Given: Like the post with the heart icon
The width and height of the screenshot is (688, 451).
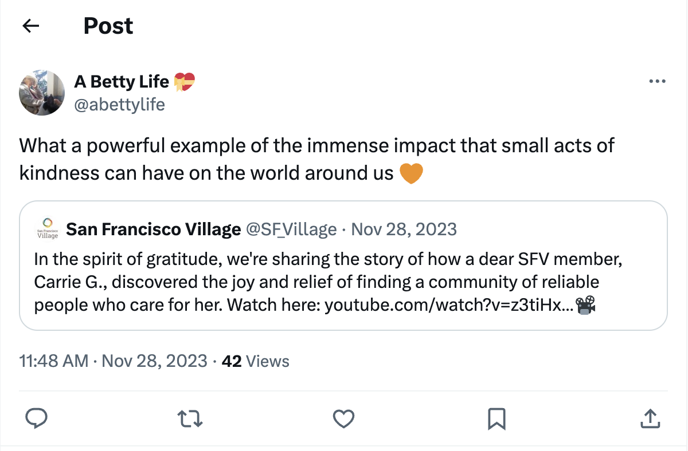Looking at the screenshot, I should tap(343, 418).
